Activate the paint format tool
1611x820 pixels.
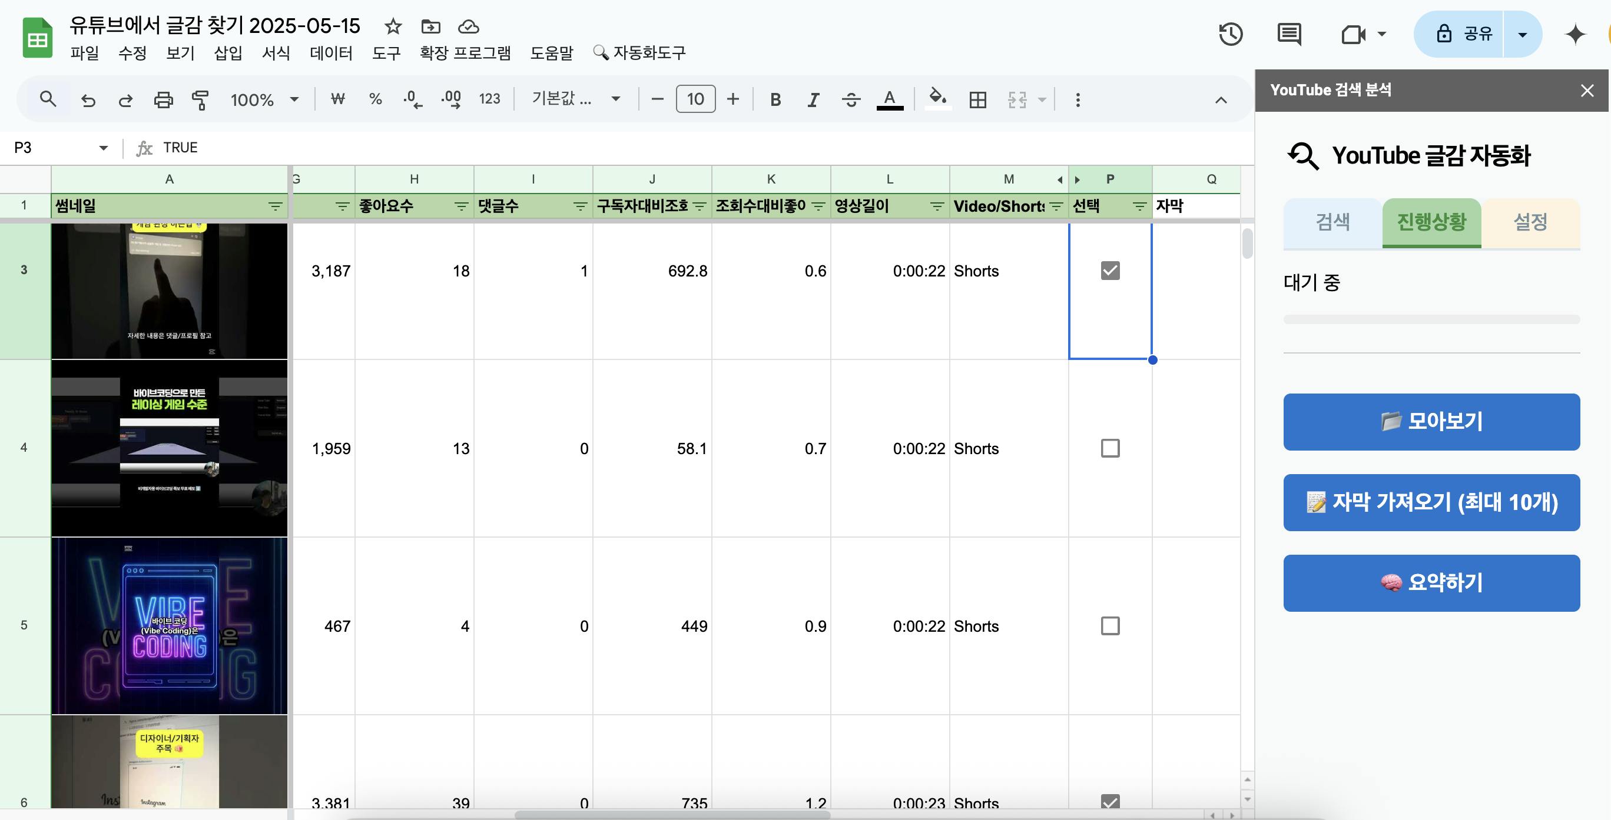click(x=200, y=99)
